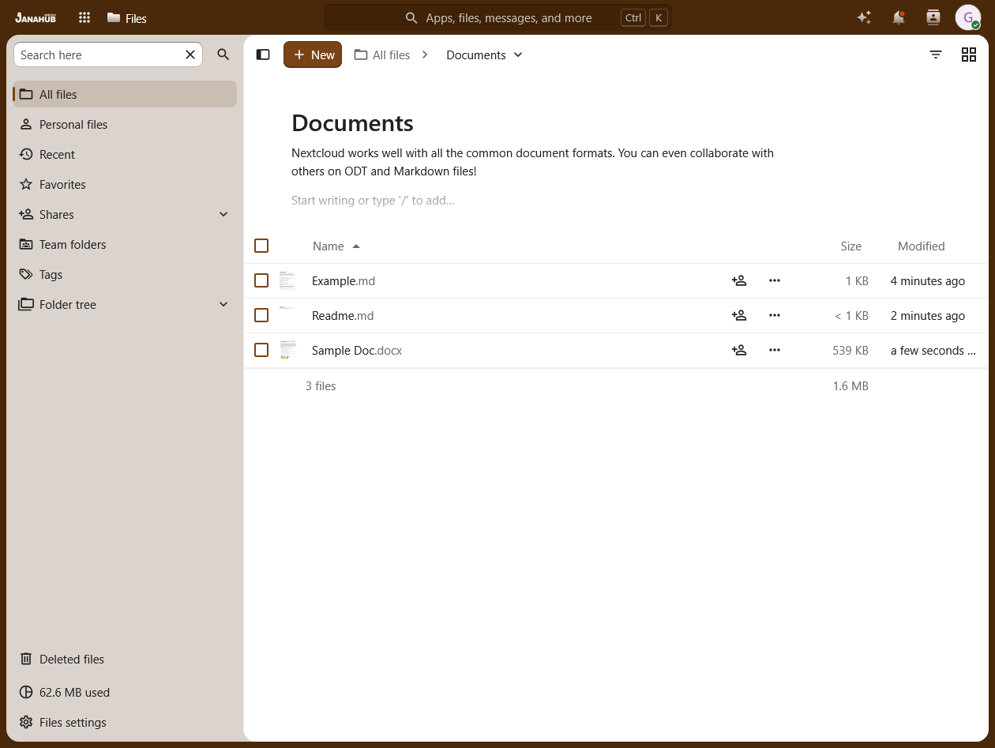The height and width of the screenshot is (748, 995).
Task: Sort files by Modified column
Action: click(x=921, y=246)
